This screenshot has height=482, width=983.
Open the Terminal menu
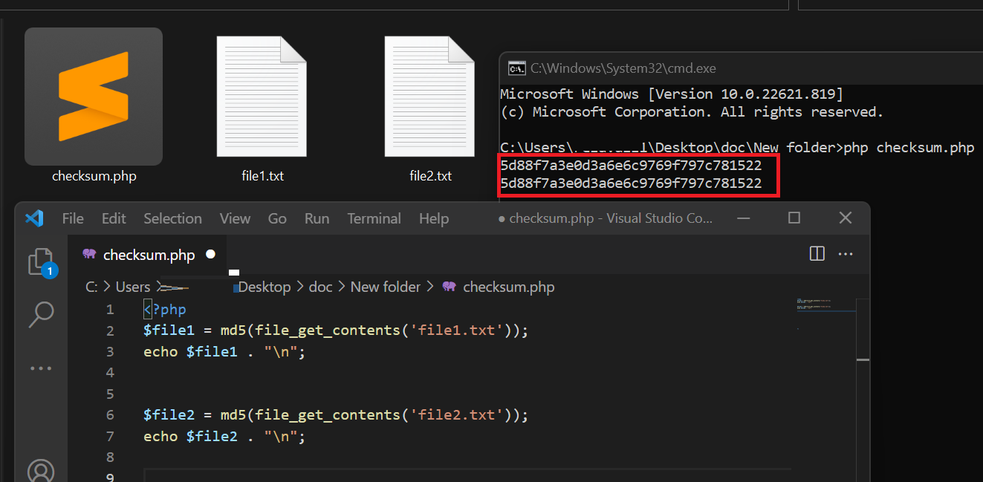(x=374, y=218)
